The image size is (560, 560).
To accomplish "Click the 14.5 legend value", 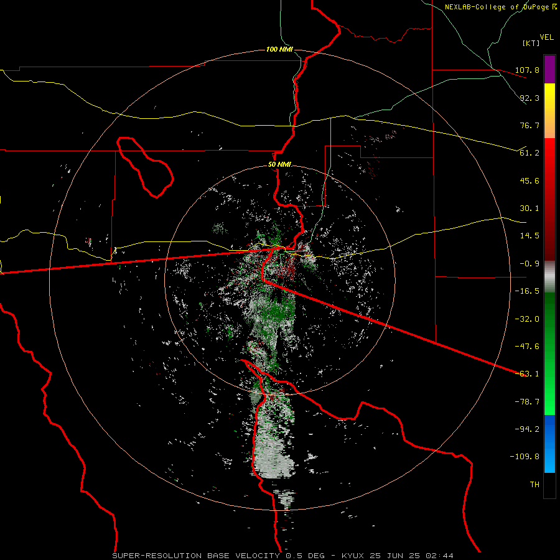I will tap(530, 236).
